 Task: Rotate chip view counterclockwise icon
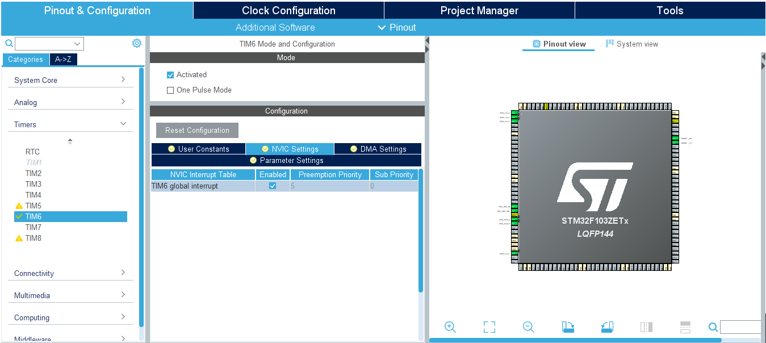(x=607, y=327)
